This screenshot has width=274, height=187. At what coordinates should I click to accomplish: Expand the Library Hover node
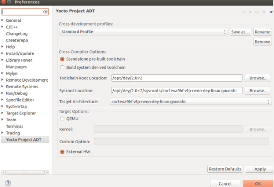(x=2, y=60)
